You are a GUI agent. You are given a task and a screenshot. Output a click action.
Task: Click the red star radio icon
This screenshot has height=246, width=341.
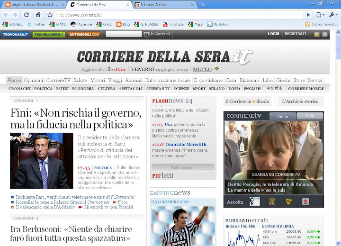click(305, 201)
